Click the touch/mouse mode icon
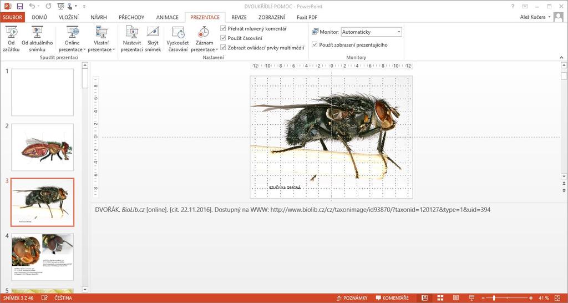The width and height of the screenshot is (568, 303). click(x=70, y=6)
